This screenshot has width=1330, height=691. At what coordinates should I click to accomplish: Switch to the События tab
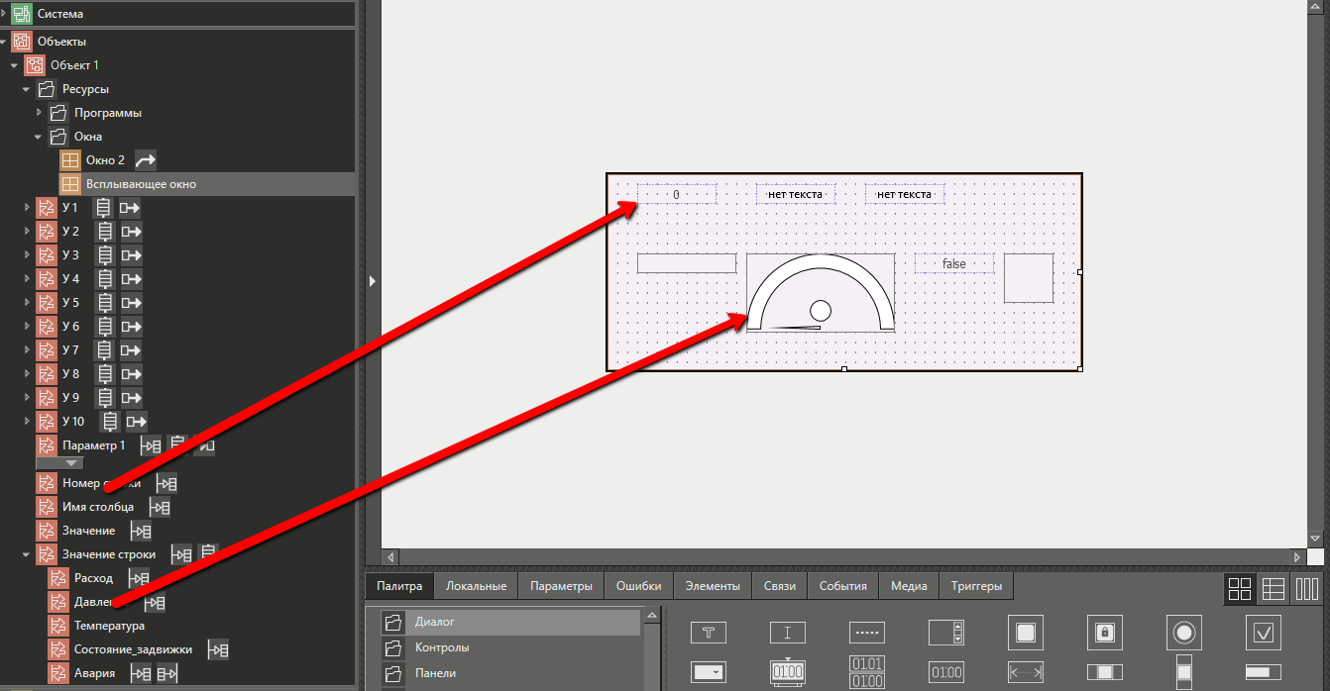(842, 586)
